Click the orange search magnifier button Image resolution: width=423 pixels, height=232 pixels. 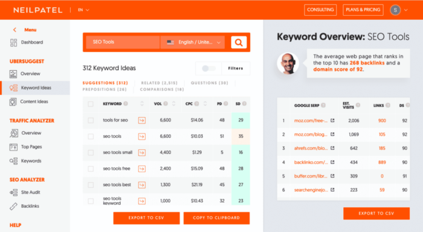pyautogui.click(x=239, y=42)
